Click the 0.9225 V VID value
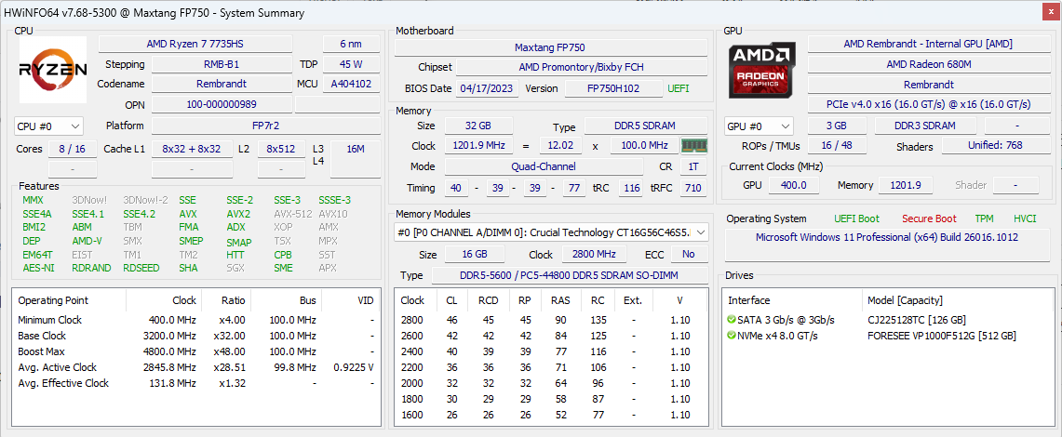The image size is (1062, 437). (x=354, y=367)
